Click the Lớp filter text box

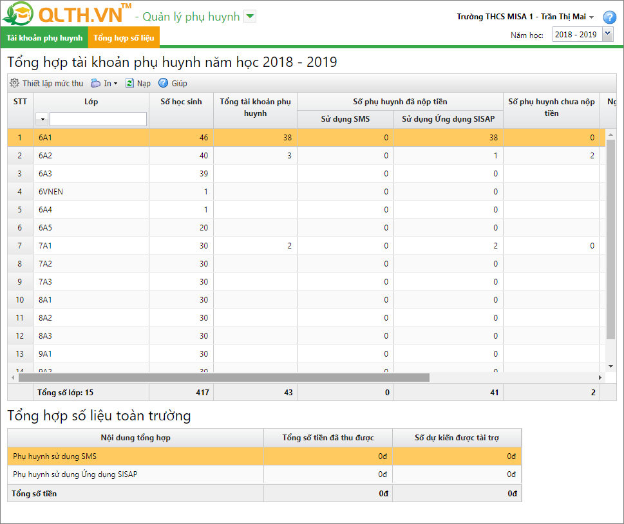[x=98, y=119]
